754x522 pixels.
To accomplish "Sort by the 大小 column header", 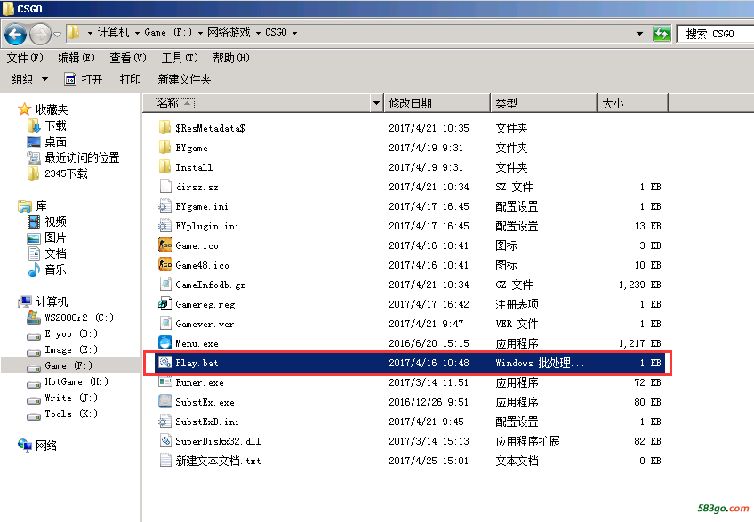I will [x=633, y=103].
